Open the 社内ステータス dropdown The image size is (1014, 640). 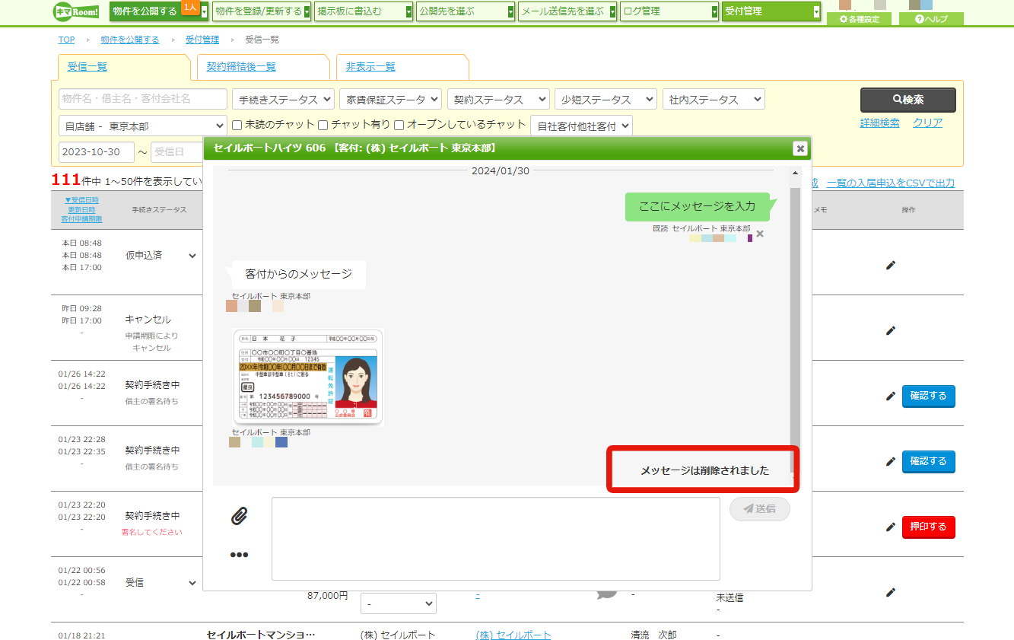[714, 100]
